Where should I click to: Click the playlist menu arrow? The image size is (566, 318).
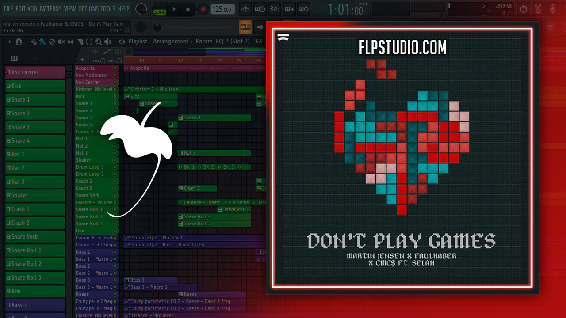point(9,42)
